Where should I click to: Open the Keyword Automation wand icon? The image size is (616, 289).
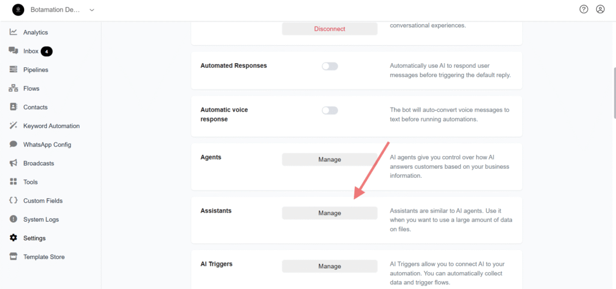[x=13, y=126]
